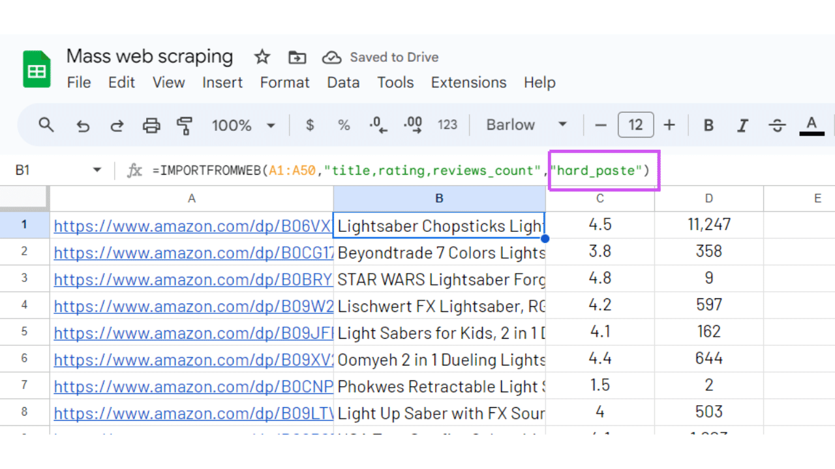Viewport: 835px width, 469px height.
Task: Toggle bold formatting
Action: 708,125
